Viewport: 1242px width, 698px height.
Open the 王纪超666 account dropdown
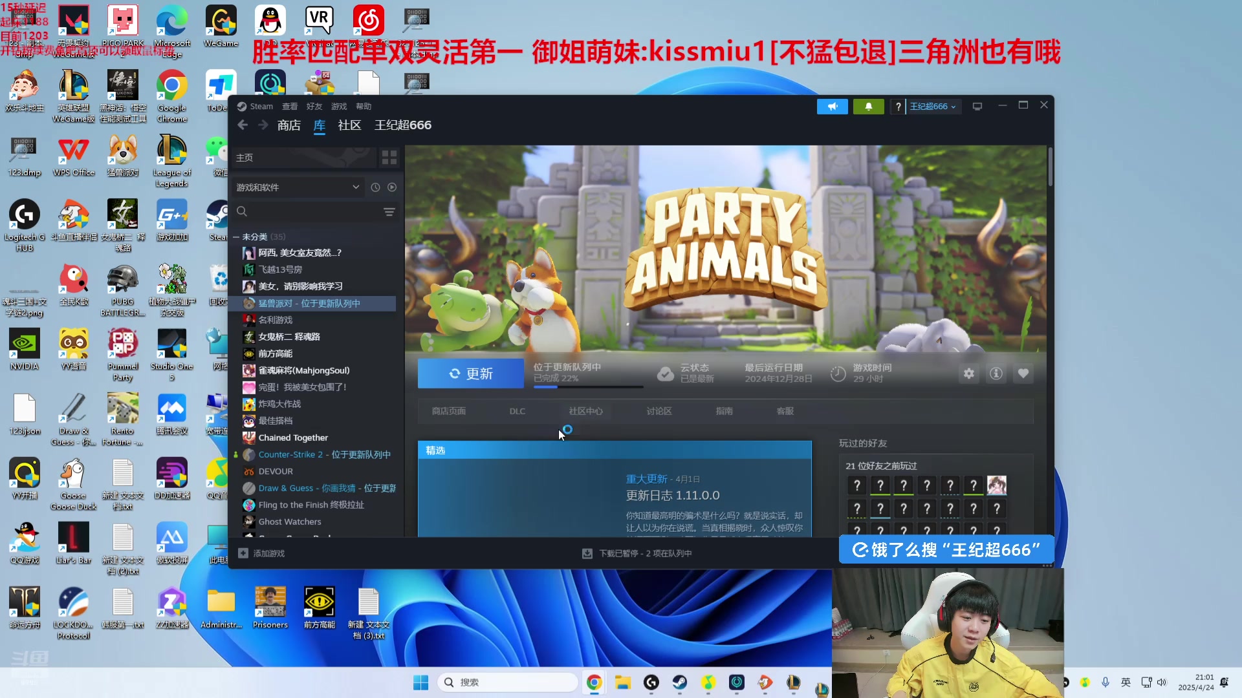[x=932, y=107]
